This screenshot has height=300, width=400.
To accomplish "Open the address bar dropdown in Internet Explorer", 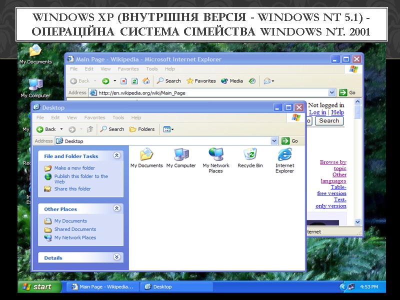I will 331,92.
